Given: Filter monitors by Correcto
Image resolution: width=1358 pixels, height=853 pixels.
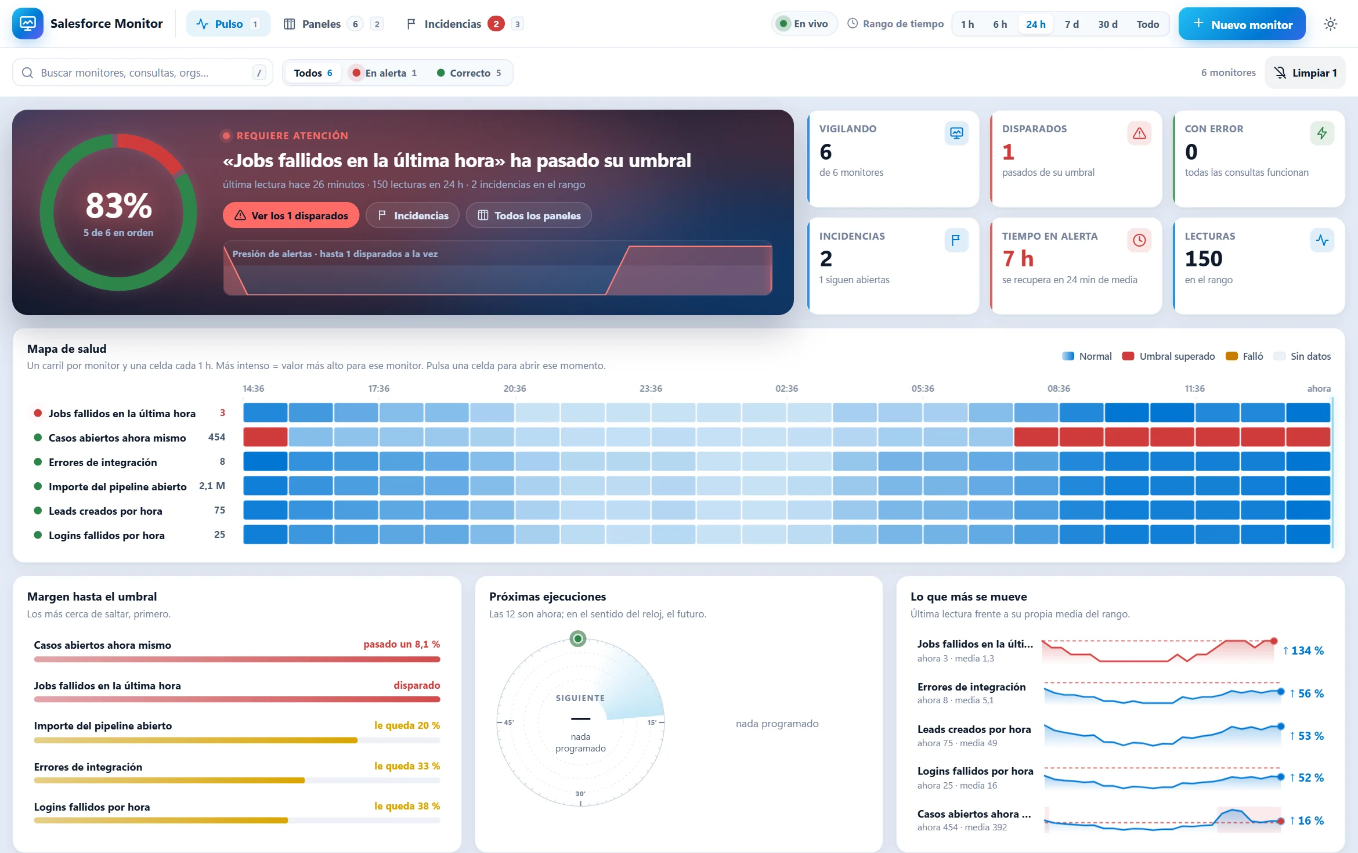Looking at the screenshot, I should tap(469, 73).
